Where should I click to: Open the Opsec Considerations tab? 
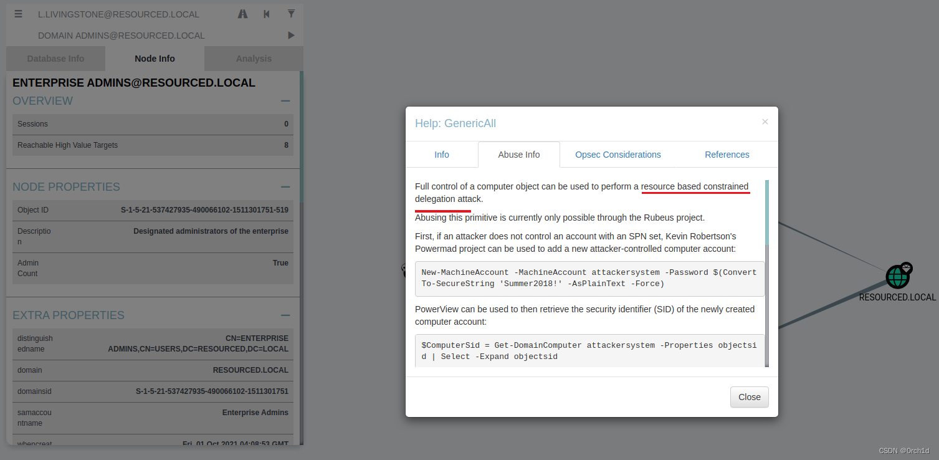point(618,155)
